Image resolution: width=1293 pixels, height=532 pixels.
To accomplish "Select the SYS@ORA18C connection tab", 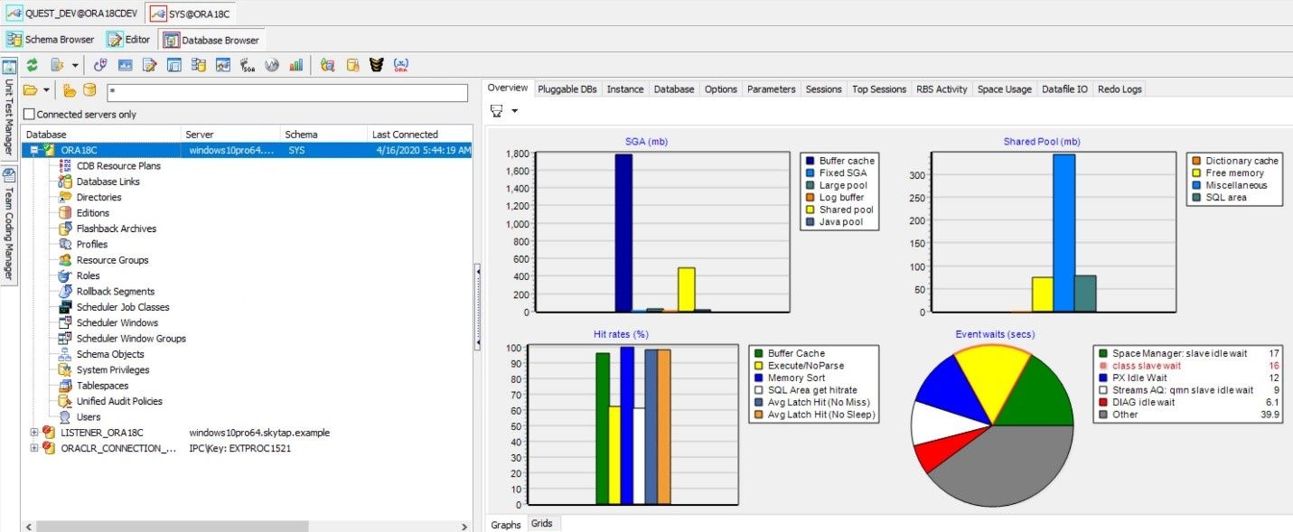I will pyautogui.click(x=189, y=14).
